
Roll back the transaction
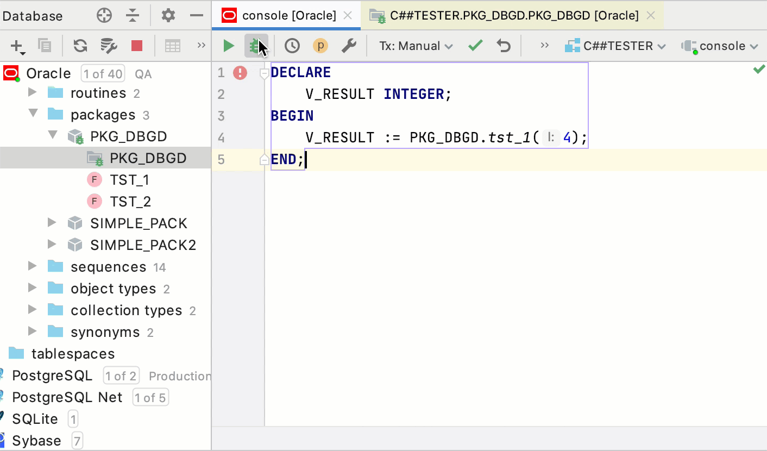[503, 46]
